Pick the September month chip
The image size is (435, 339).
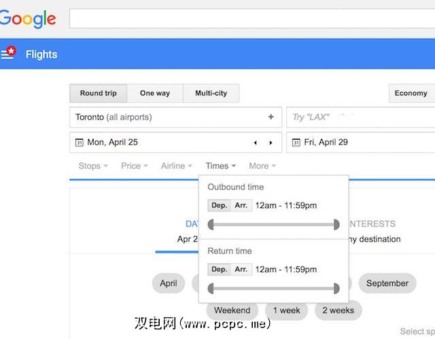(x=387, y=283)
